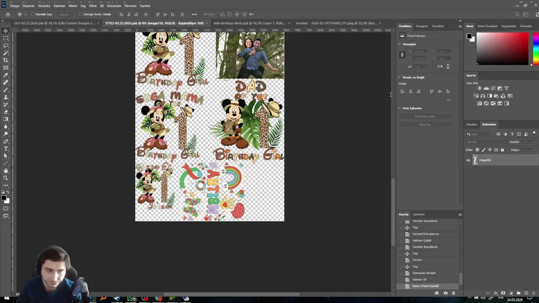Create a new layer icon
Image resolution: width=539 pixels, height=303 pixels.
coord(526,293)
